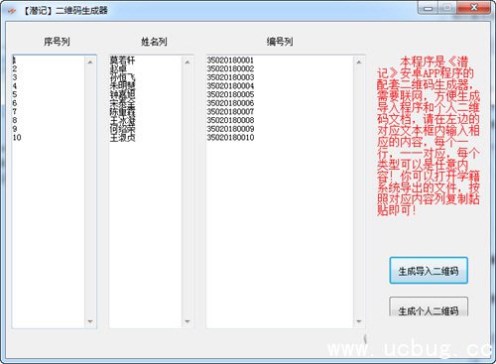The image size is (496, 364).
Task: Click scroll-up arrow in 序号列 box
Action: (x=90, y=62)
